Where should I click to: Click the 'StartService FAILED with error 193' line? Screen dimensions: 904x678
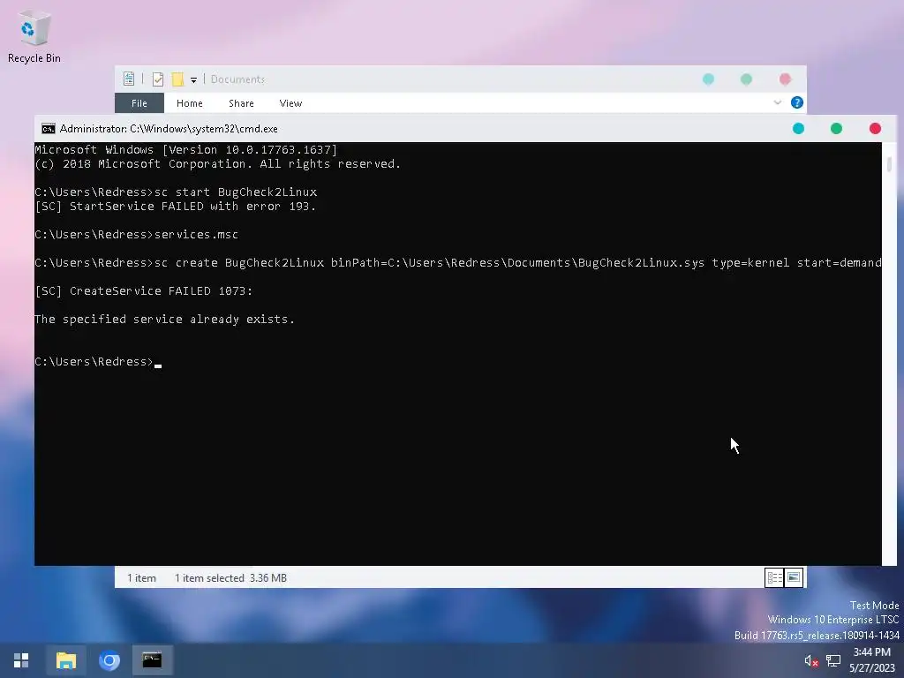pos(176,207)
